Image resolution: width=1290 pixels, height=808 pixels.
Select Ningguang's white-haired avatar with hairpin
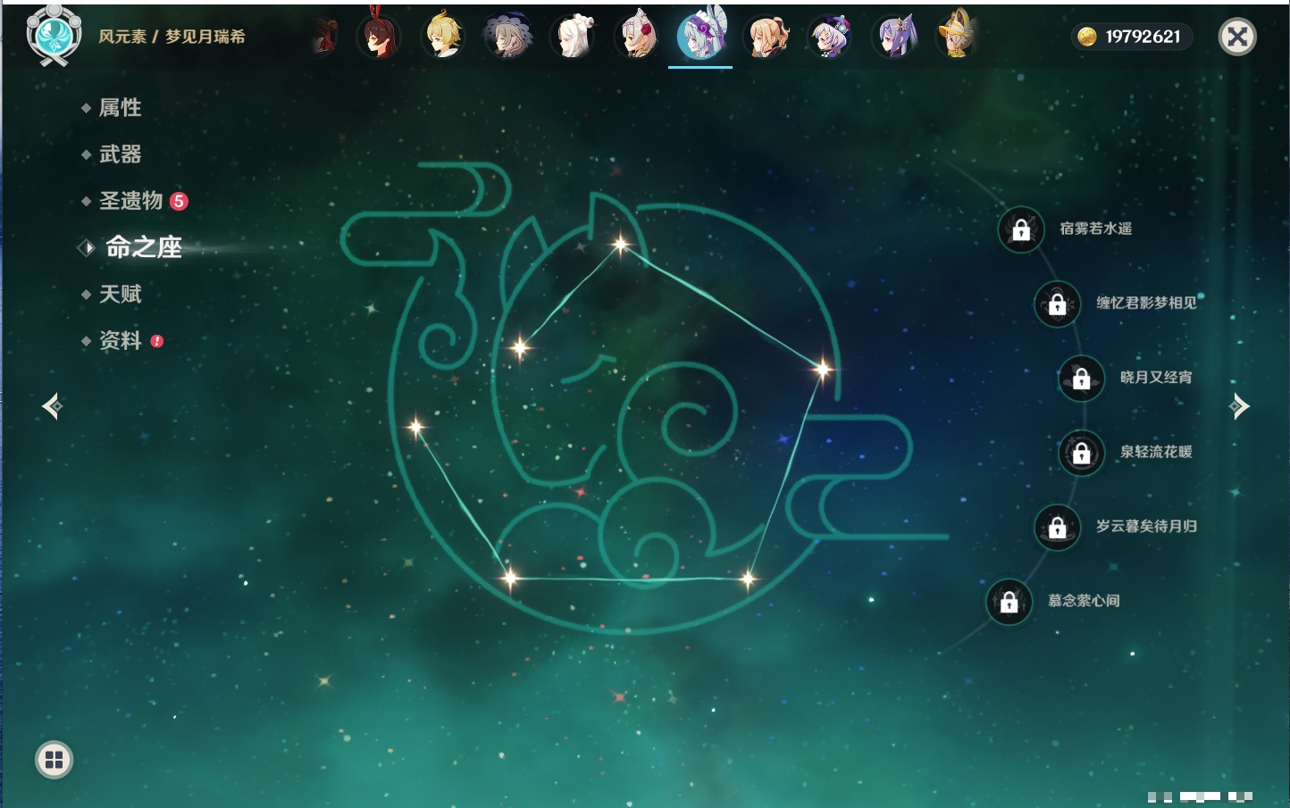click(573, 36)
